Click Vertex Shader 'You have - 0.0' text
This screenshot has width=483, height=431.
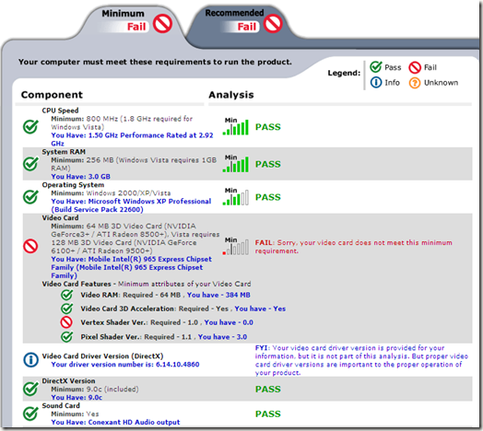tap(229, 322)
